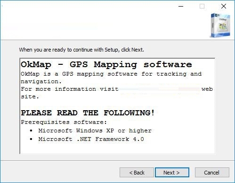
Task: Click empty space below the prerequisites list
Action: click(117, 148)
